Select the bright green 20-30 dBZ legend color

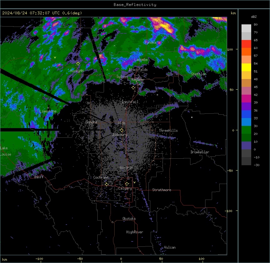[246, 130]
